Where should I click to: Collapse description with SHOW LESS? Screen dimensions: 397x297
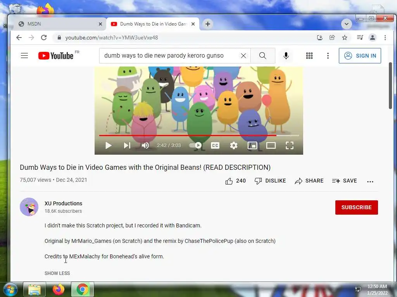coord(57,273)
